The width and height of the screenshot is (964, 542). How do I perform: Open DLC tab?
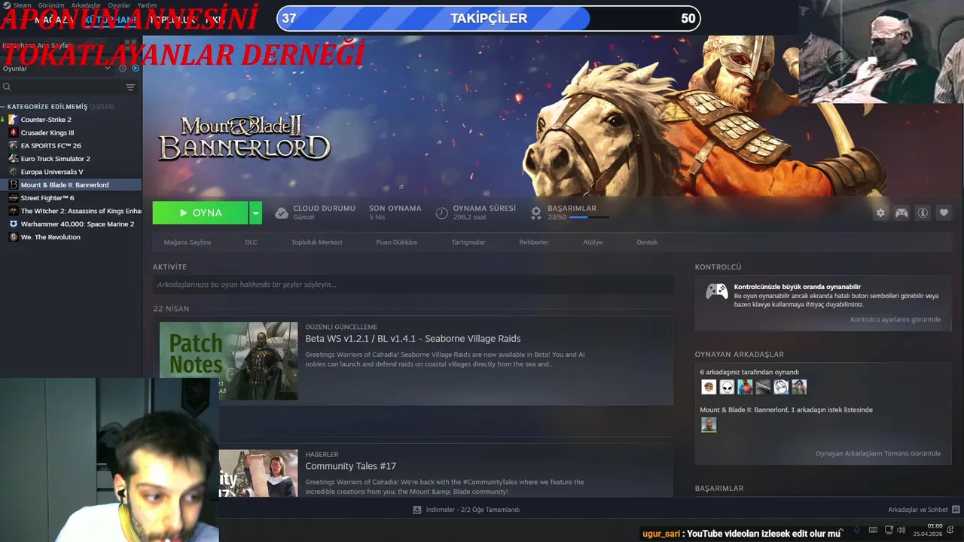point(252,242)
